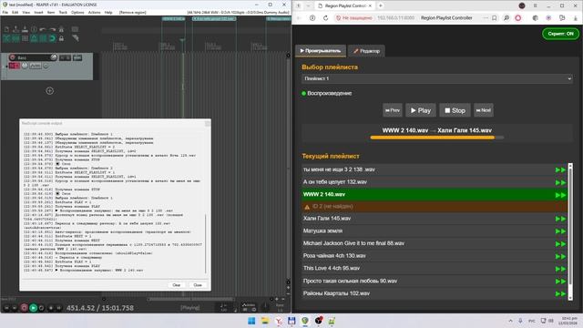Image resolution: width=583 pixels, height=328 pixels.
Task: Start playback with the web controller Play button
Action: coord(421,110)
